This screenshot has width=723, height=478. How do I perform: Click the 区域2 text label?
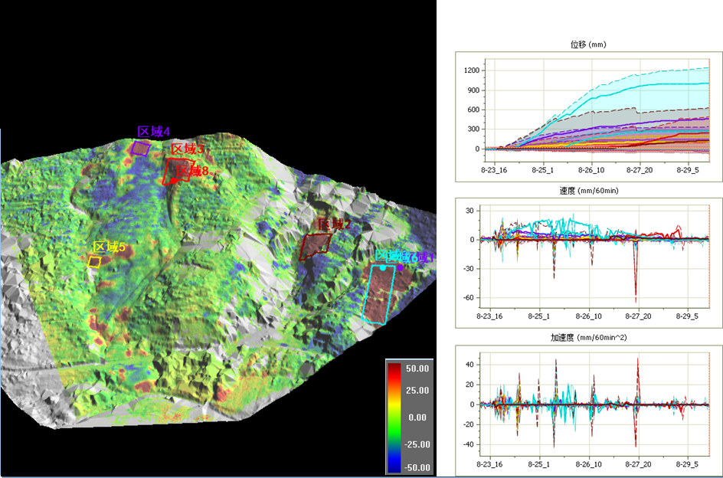click(x=334, y=224)
